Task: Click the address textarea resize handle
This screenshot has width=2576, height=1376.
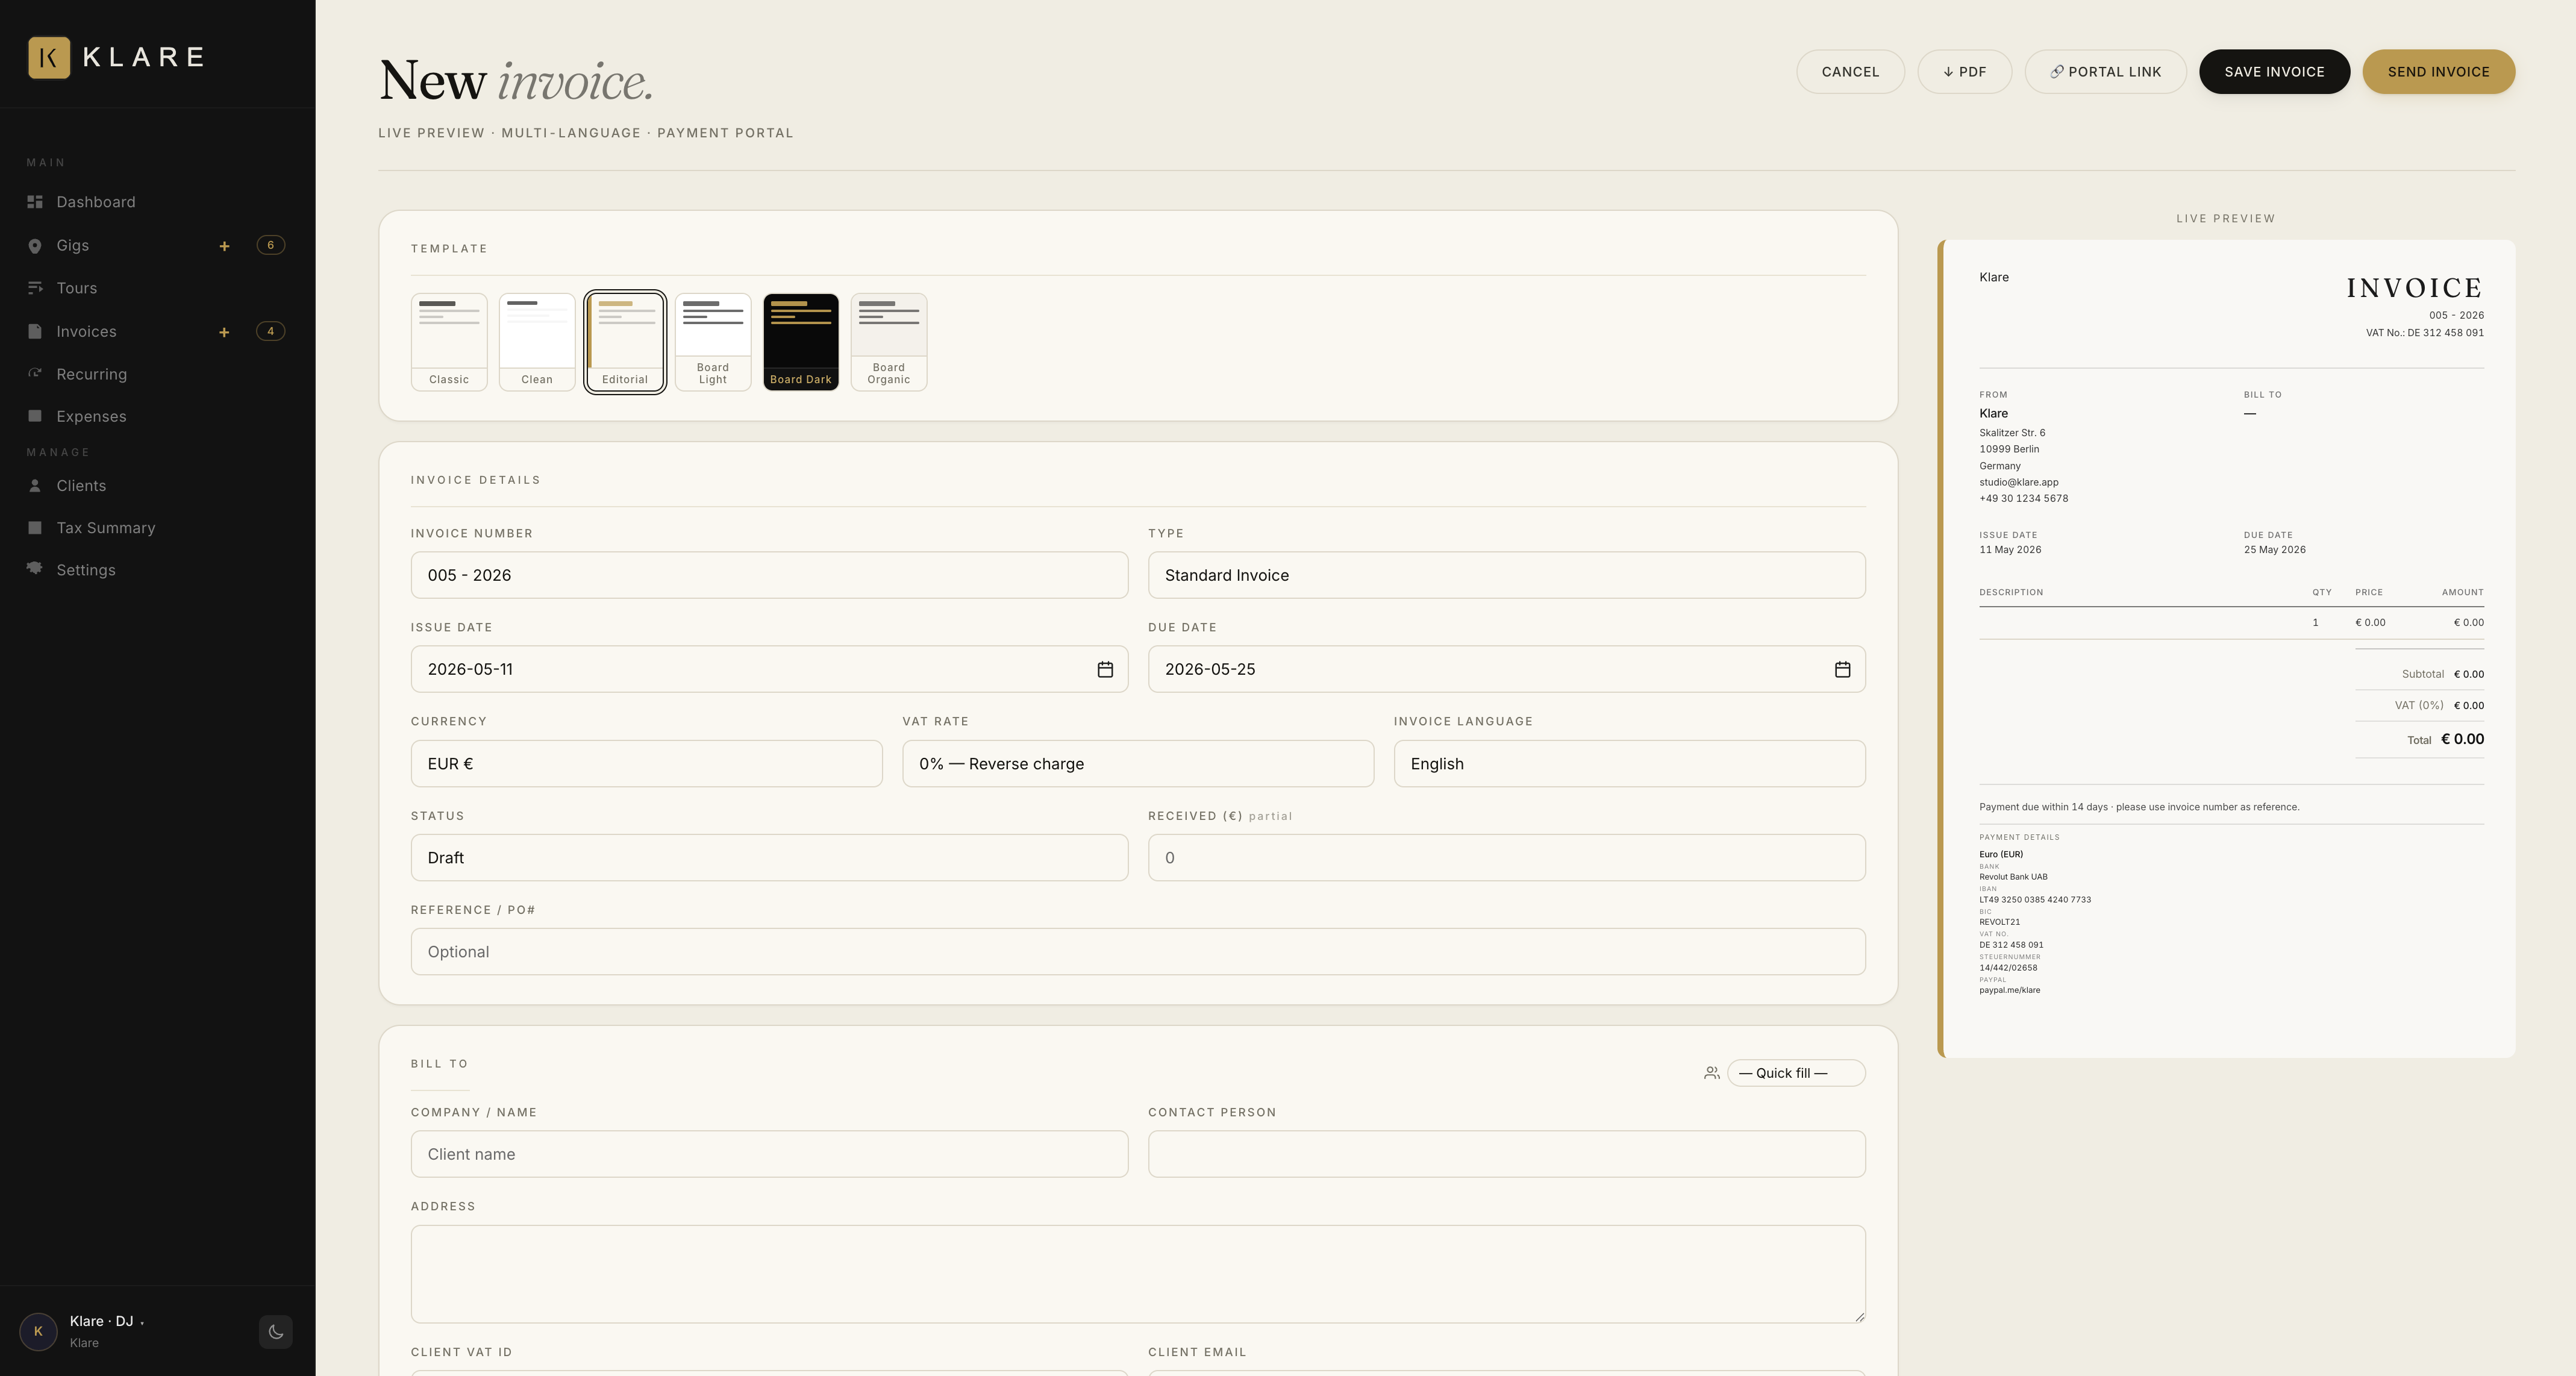Action: coord(1859,1317)
